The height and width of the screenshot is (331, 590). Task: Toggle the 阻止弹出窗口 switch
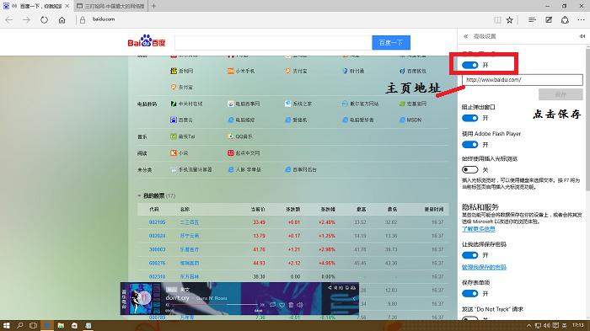[x=470, y=118]
